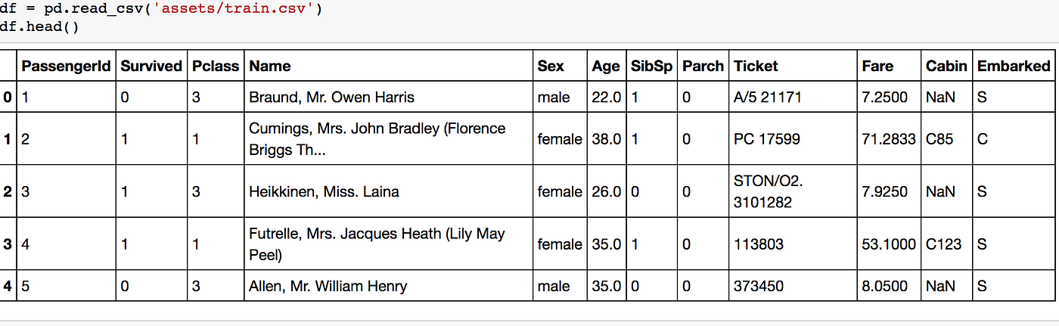Click the 'assets/train.csv' string in code

[x=239, y=10]
